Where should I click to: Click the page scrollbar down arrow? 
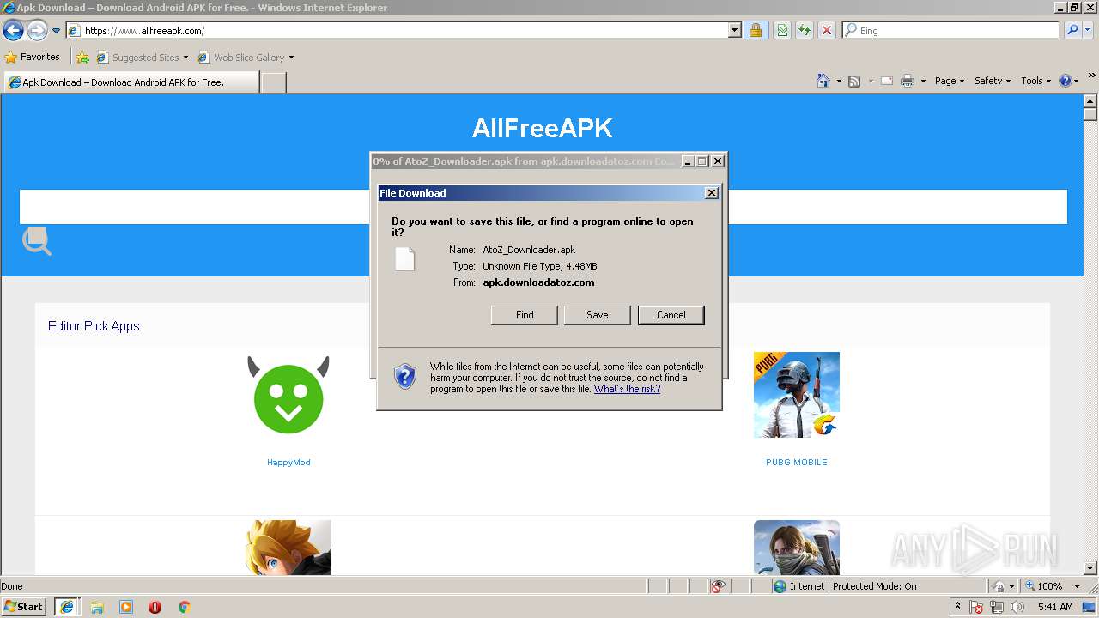pyautogui.click(x=1090, y=568)
